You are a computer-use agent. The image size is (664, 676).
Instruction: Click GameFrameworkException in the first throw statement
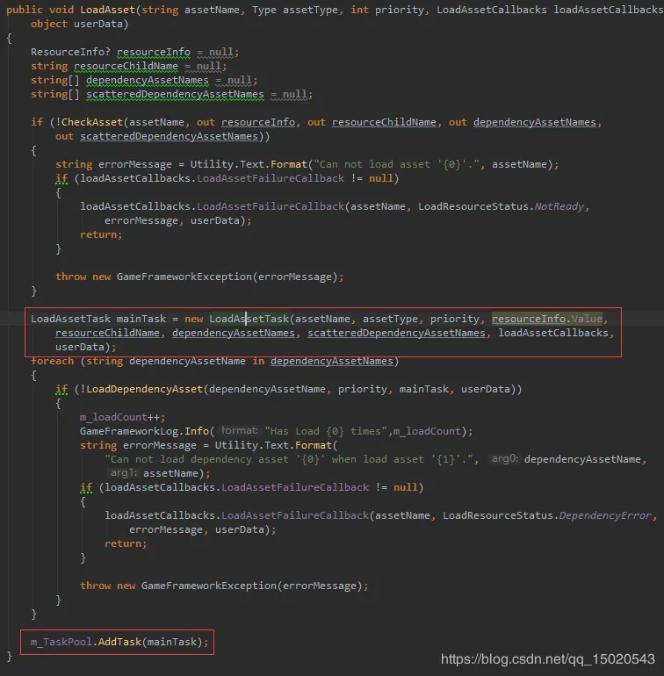point(184,277)
